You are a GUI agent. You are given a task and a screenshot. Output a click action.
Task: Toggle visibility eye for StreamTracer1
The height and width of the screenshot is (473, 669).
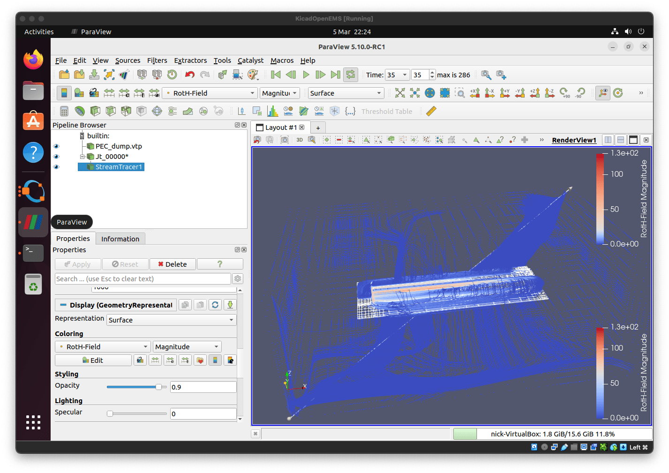[x=56, y=167]
